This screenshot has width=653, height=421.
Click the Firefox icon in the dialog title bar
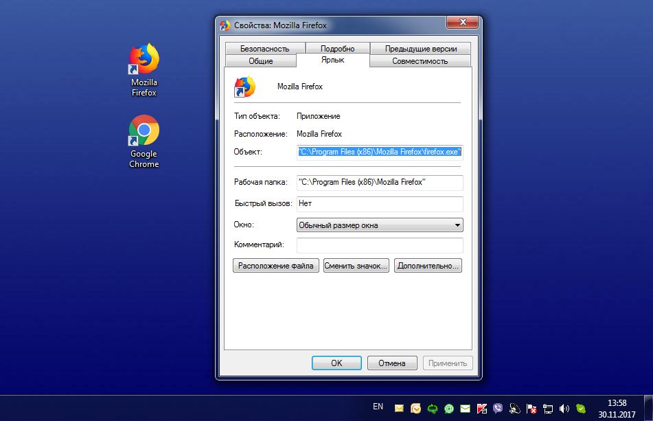point(225,25)
